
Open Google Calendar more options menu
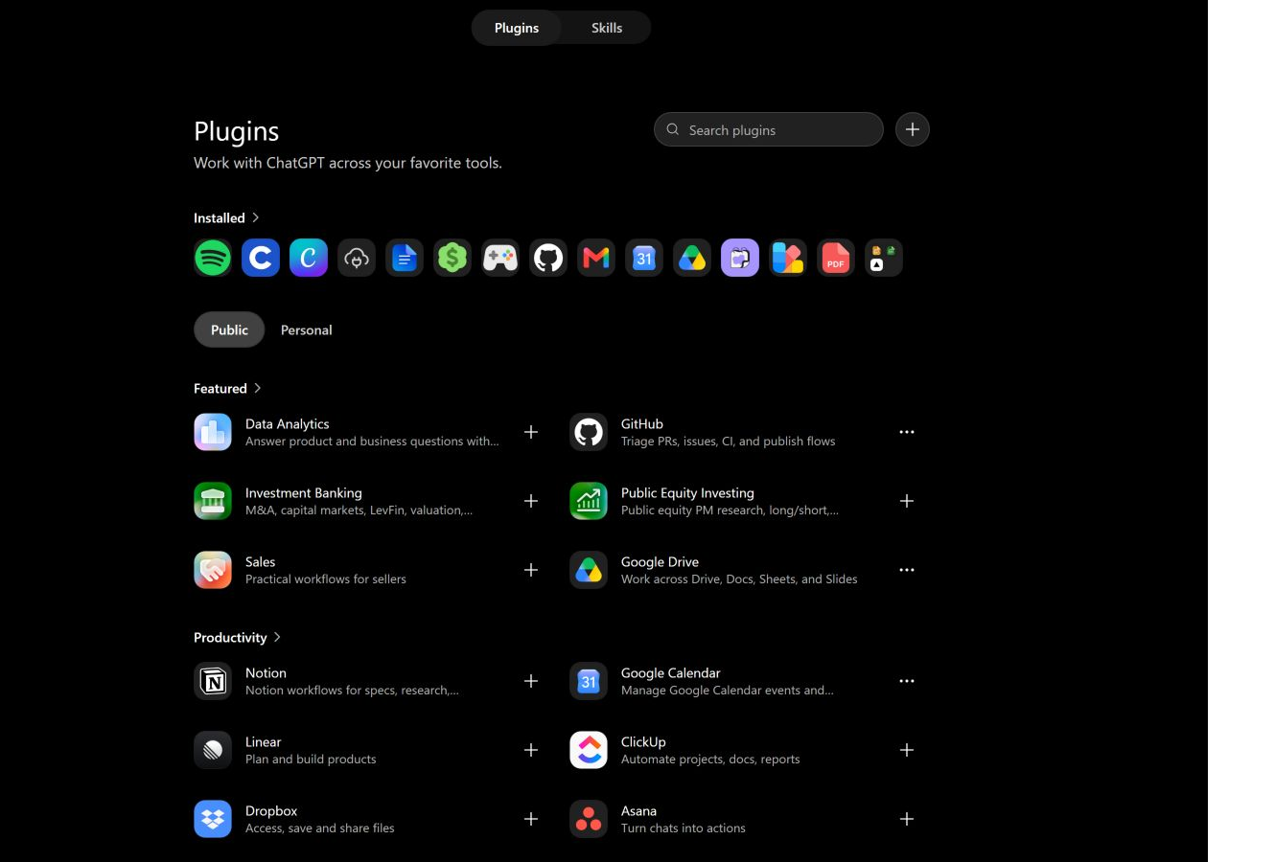coord(907,681)
